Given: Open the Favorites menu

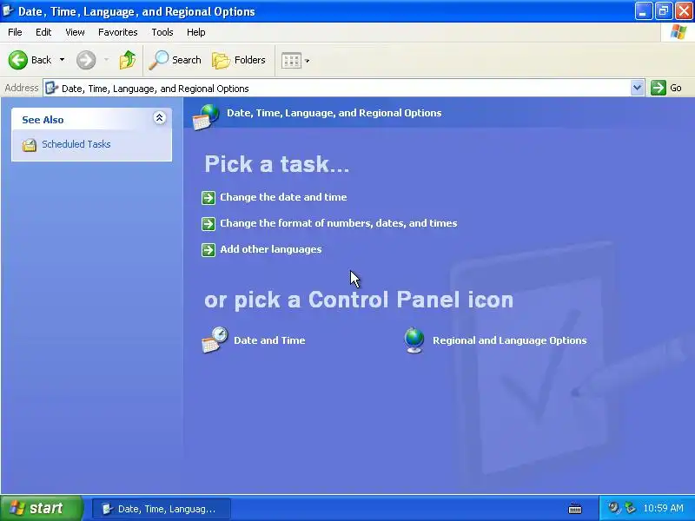Looking at the screenshot, I should [x=118, y=32].
